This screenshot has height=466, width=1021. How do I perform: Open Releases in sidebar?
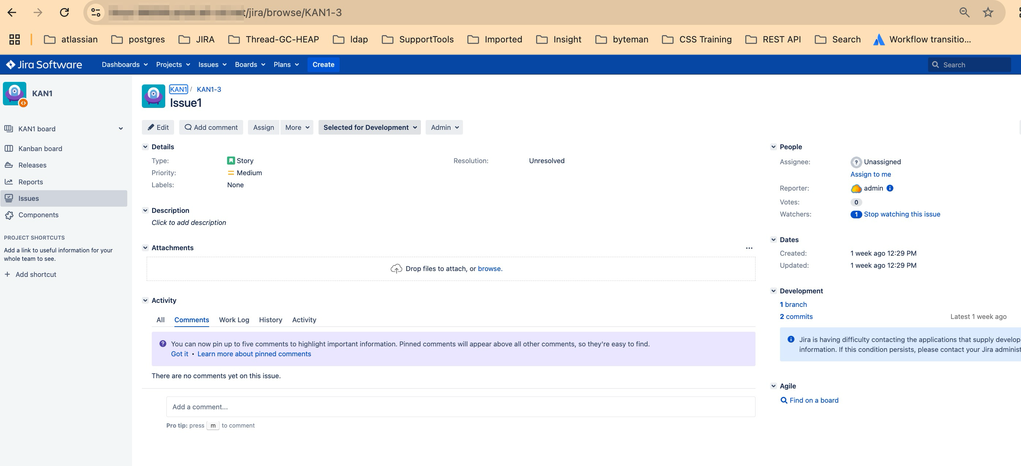coord(64,165)
